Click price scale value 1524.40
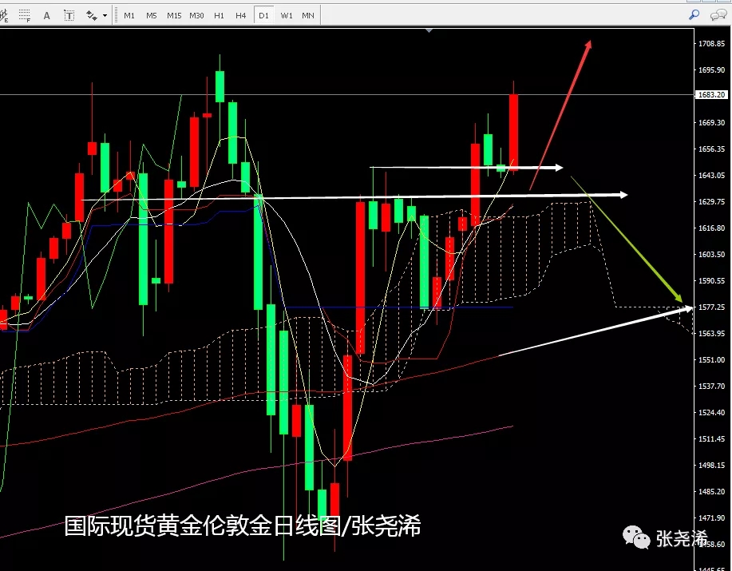732x571 pixels. click(711, 412)
